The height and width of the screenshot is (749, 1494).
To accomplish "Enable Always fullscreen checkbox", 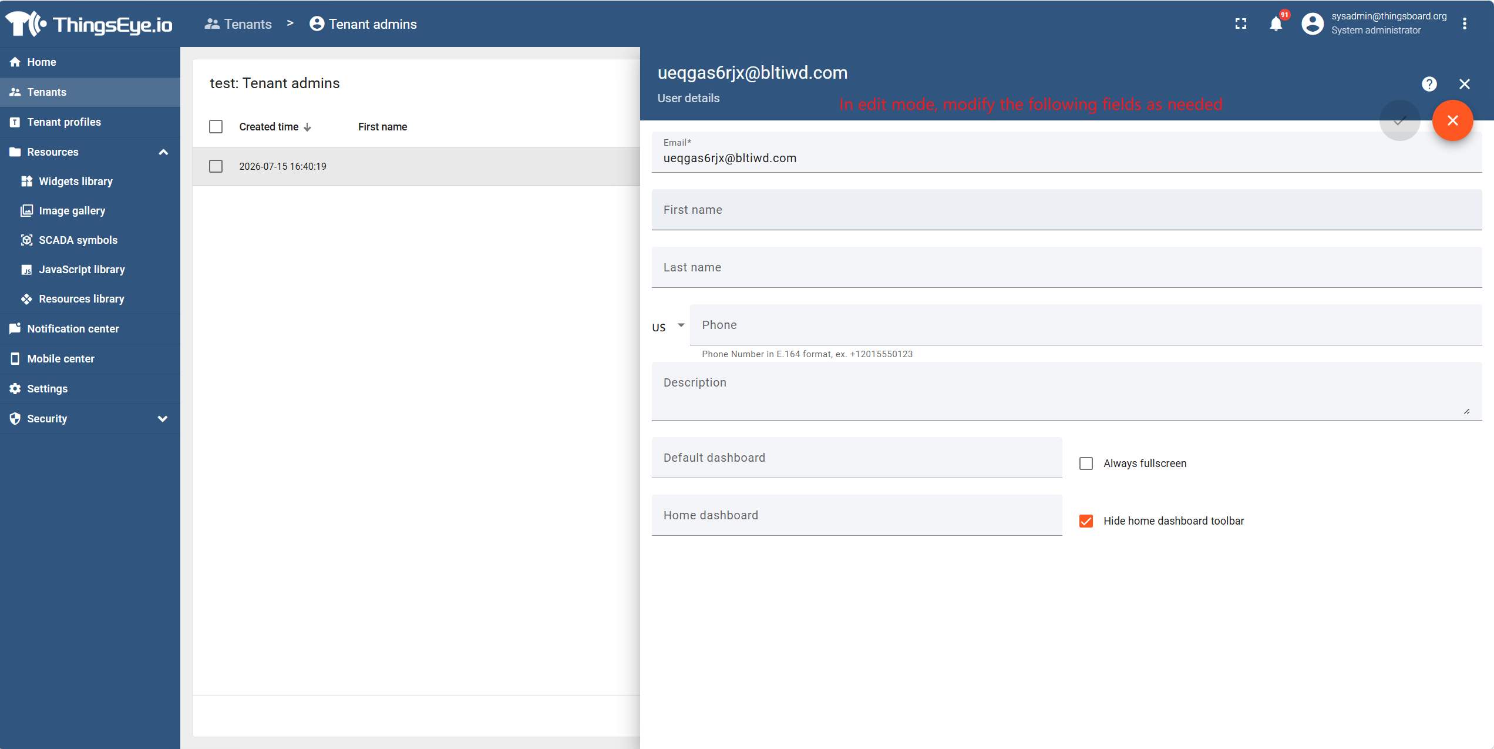I will tap(1086, 463).
